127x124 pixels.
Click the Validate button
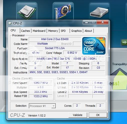click(78, 115)
